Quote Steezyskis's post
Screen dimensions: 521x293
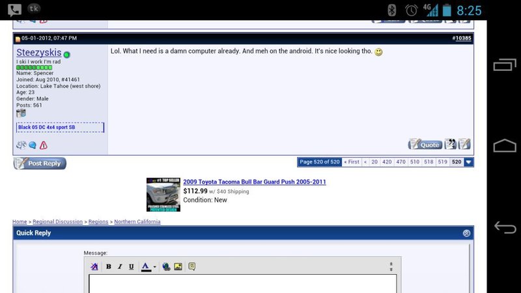pyautogui.click(x=425, y=144)
